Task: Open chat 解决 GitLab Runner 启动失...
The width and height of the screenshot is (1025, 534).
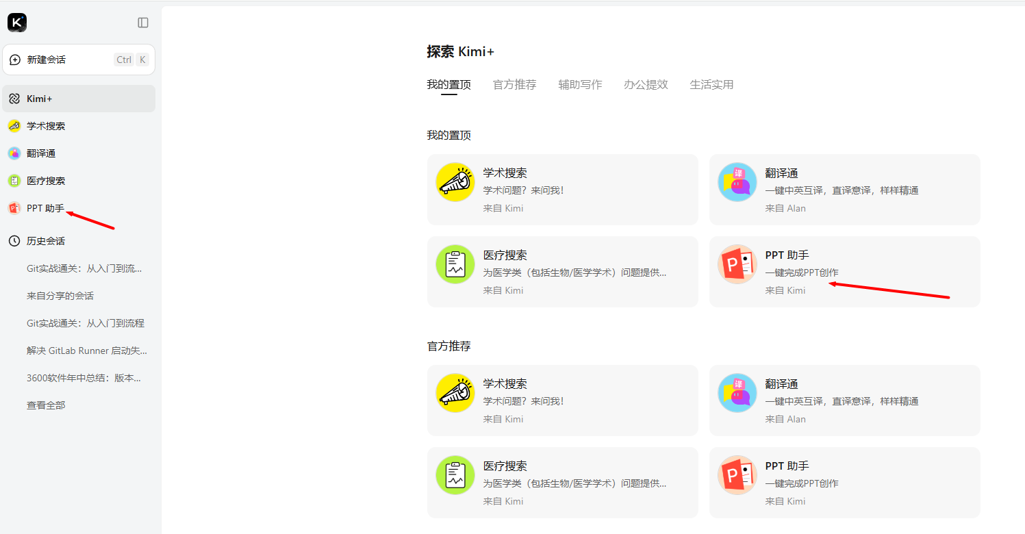Action: [87, 351]
